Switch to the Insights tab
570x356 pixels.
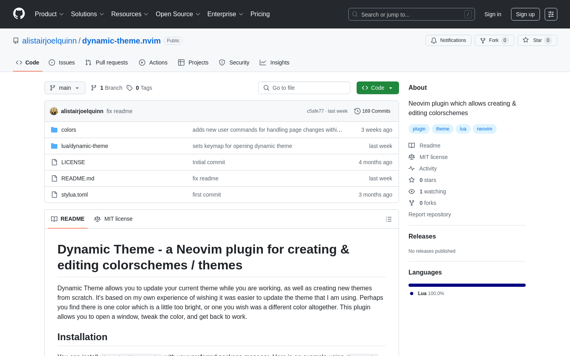point(275,62)
